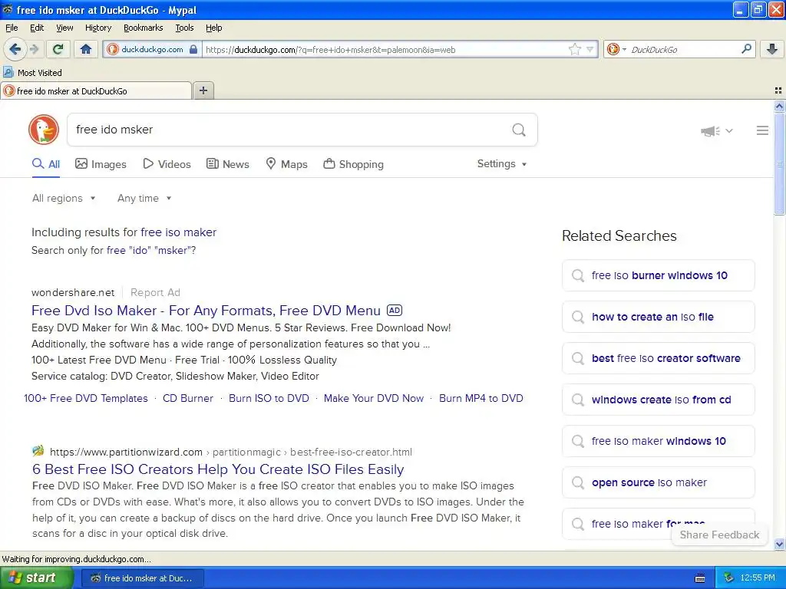
Task: Expand chevron next to megaphone icon
Action: (729, 130)
